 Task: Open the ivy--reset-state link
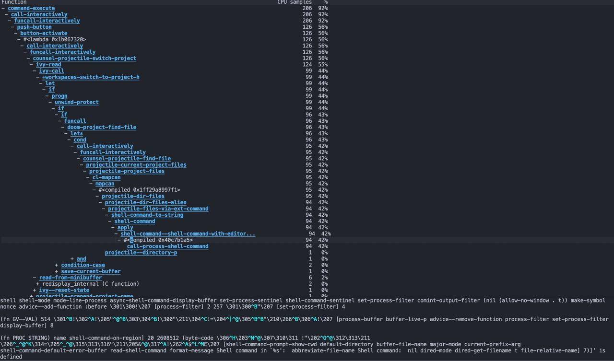[x=64, y=290]
